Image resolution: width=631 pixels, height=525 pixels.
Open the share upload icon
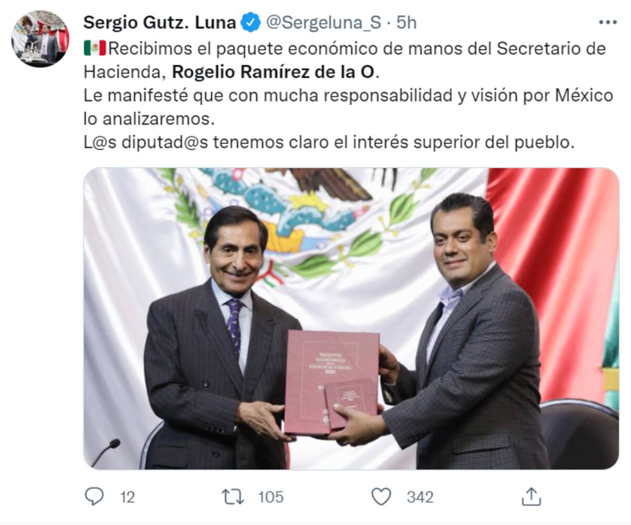click(x=531, y=496)
